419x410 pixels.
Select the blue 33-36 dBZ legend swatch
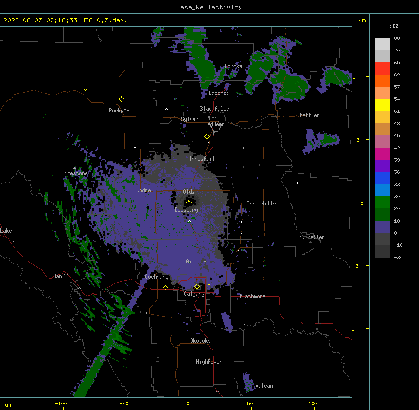[382, 178]
